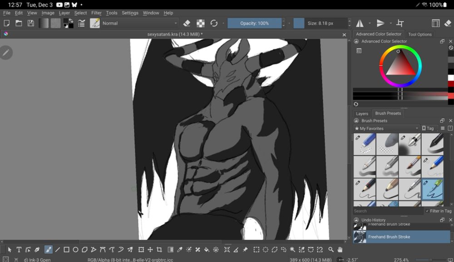The image size is (454, 262).
Task: Select the Text tool
Action: (x=19, y=249)
